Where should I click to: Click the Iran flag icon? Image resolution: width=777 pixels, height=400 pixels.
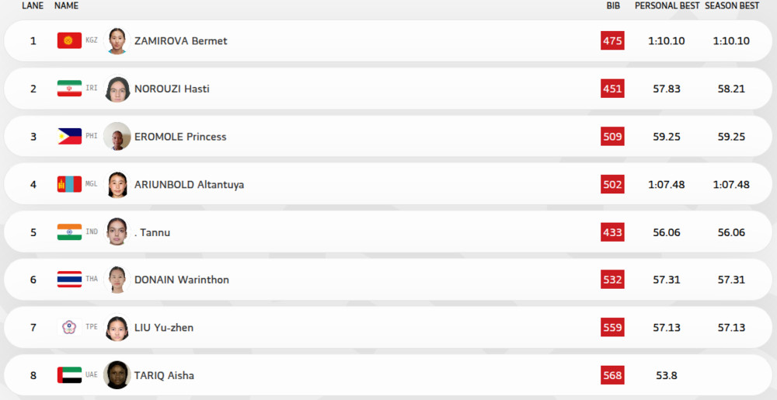coord(69,89)
